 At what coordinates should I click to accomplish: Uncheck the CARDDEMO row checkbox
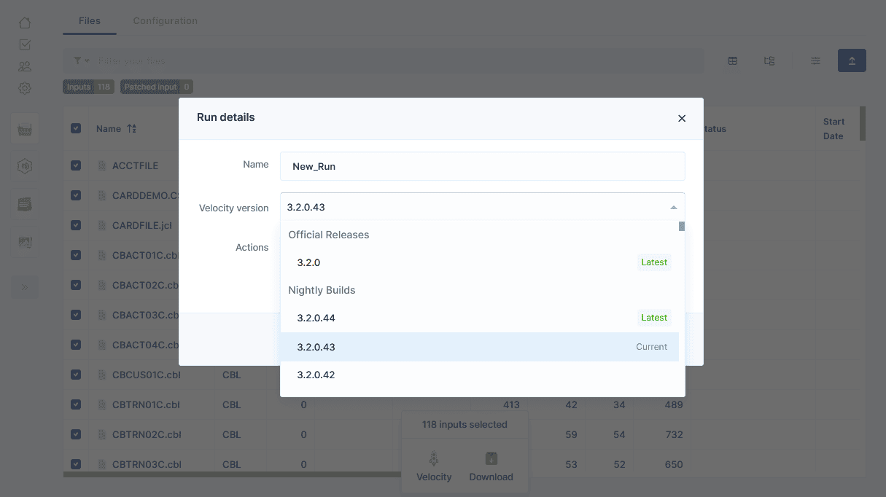(76, 195)
